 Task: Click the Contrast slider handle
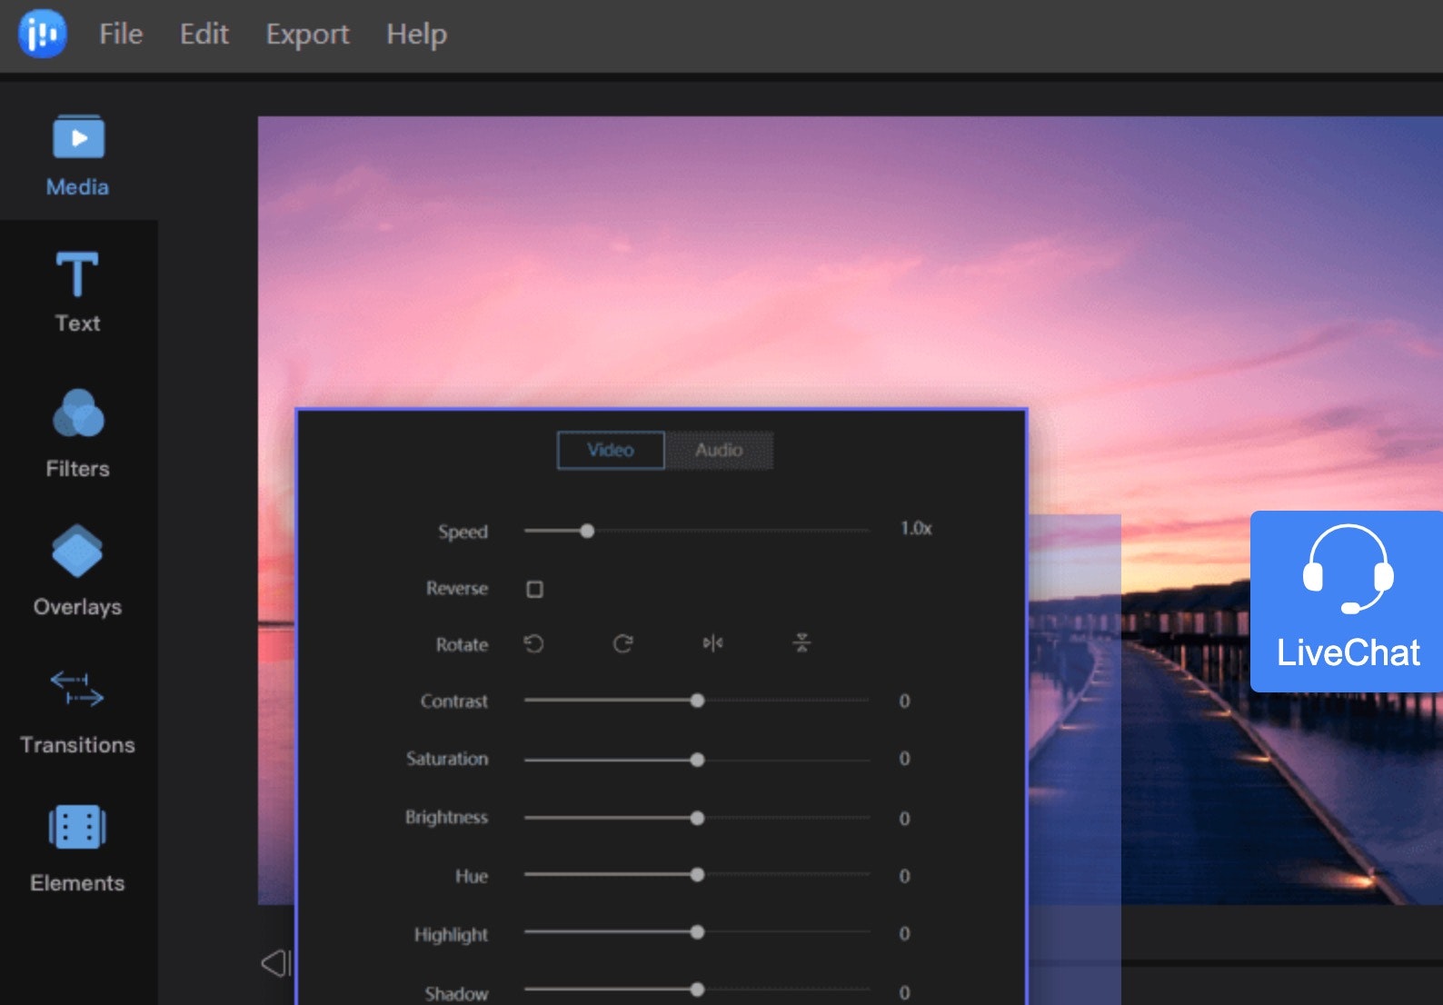click(697, 701)
